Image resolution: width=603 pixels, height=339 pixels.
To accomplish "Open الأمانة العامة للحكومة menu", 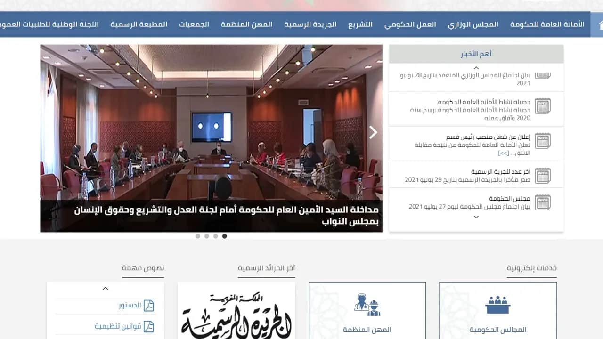I will (547, 24).
